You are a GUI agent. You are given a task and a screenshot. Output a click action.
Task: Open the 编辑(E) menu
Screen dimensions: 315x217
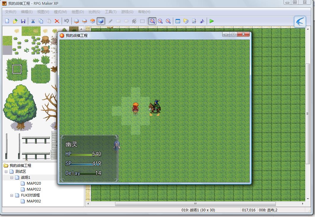27,12
